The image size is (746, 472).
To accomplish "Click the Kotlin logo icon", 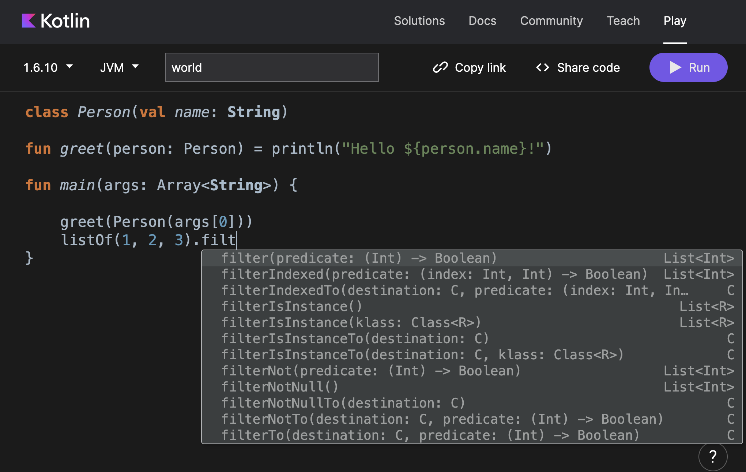I will tap(27, 20).
